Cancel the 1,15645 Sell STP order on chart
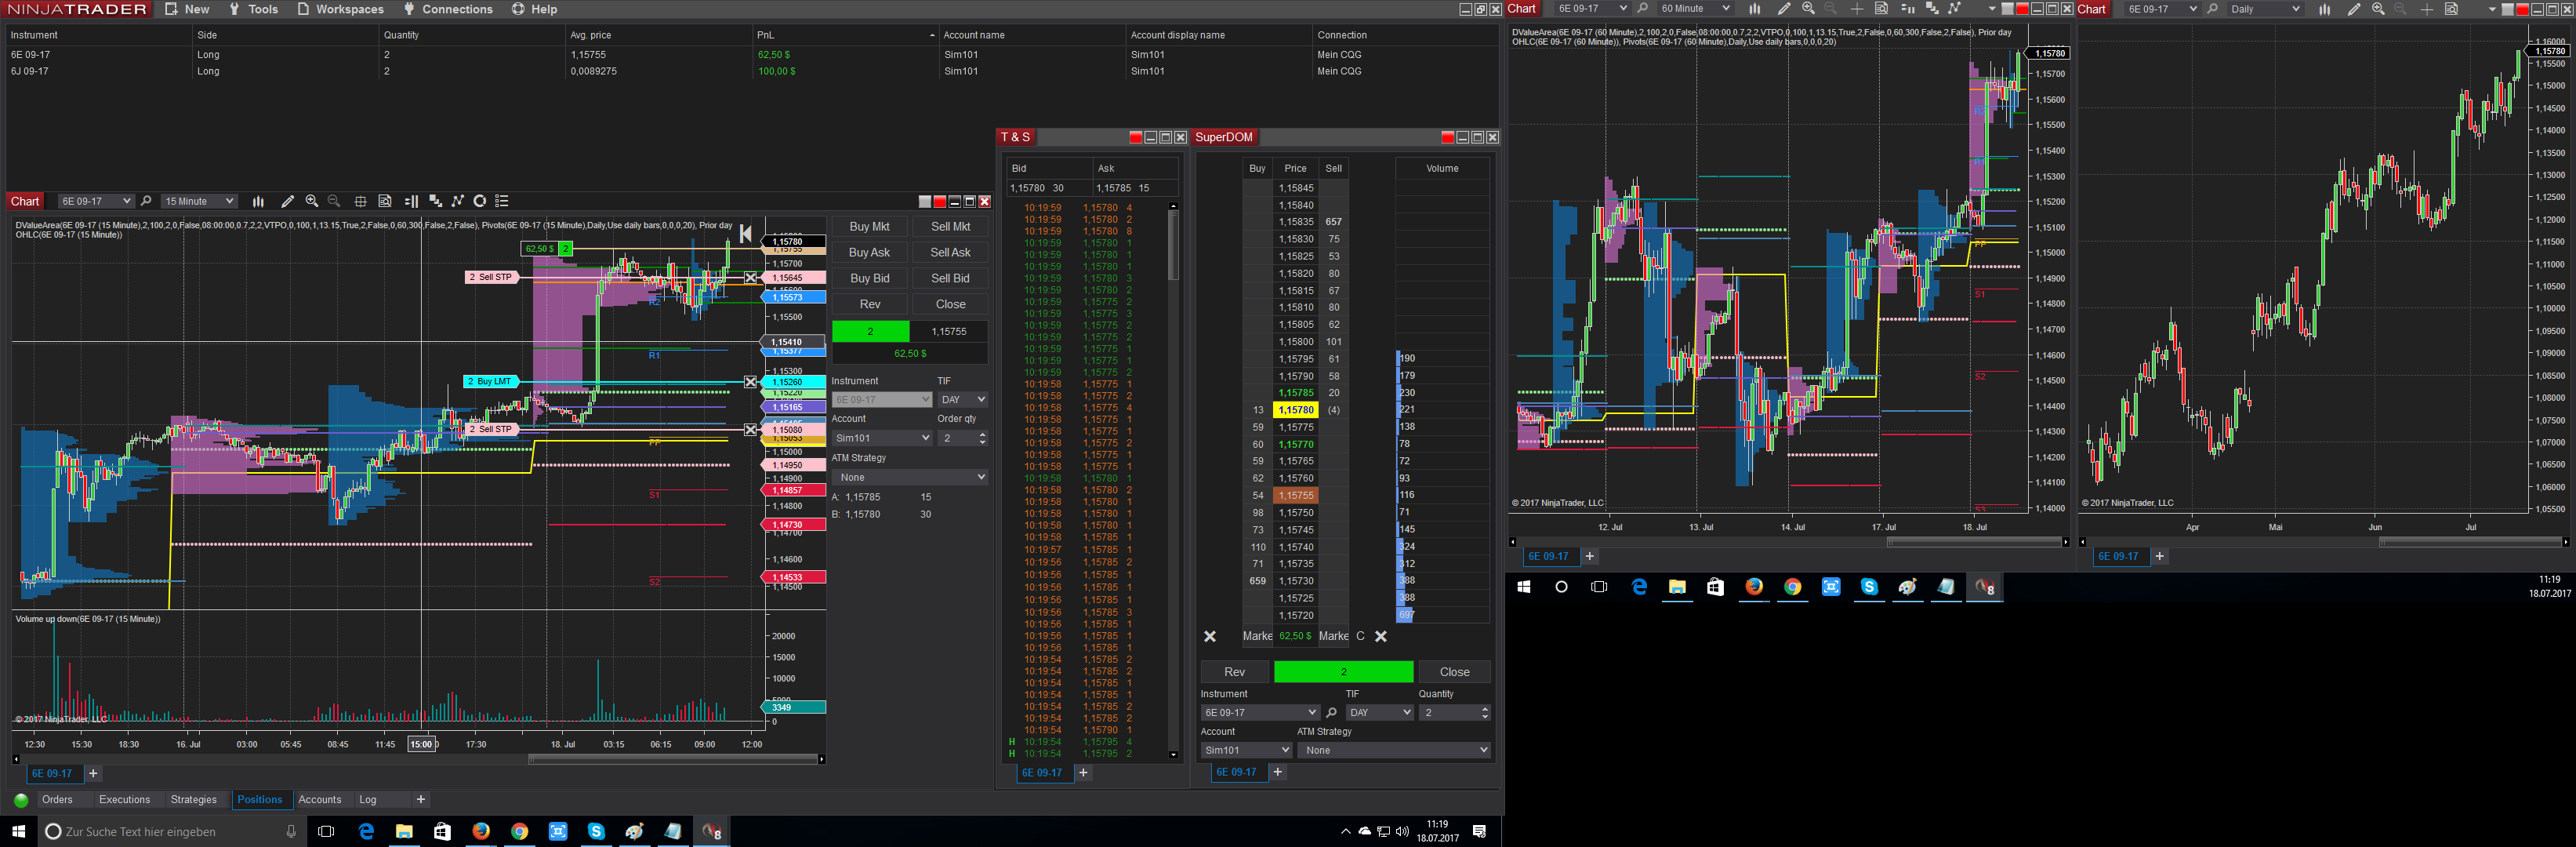The height and width of the screenshot is (847, 2576). pyautogui.click(x=751, y=277)
